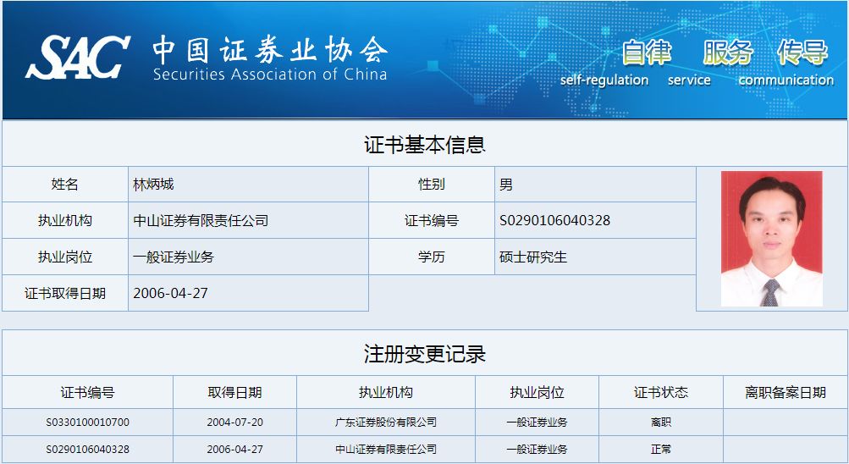The image size is (849, 464).
Task: Click the 证书基本信息 section header
Action: pos(424,145)
